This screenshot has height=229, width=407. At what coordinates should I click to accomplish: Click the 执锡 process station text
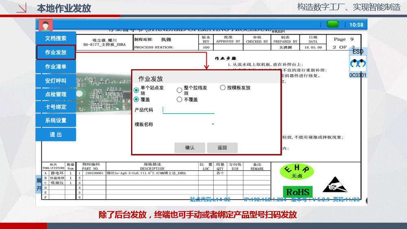(x=166, y=40)
